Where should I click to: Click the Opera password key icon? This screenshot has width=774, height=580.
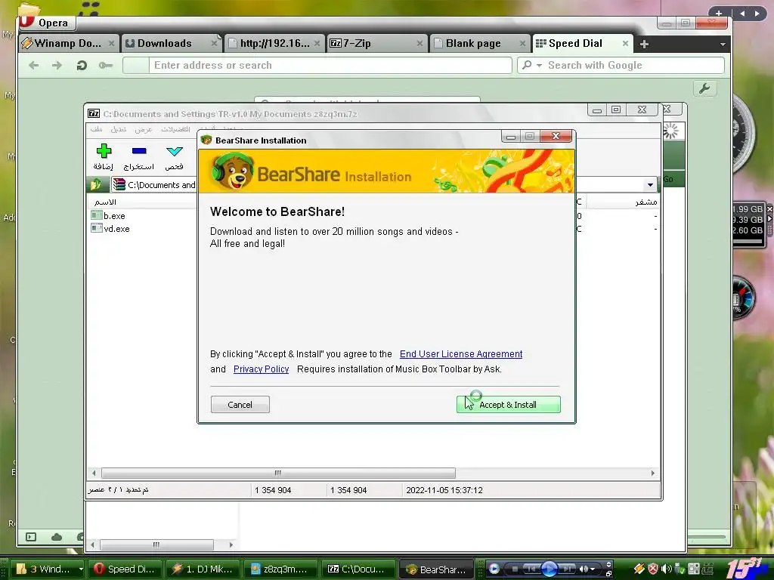(x=106, y=65)
